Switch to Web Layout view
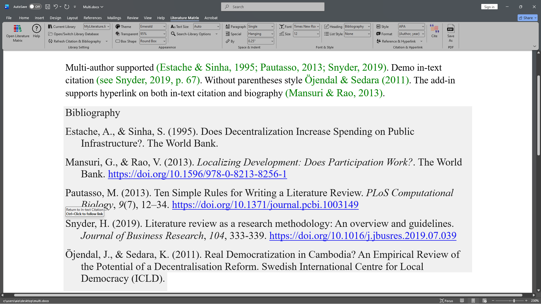The image size is (541, 304). 484,301
